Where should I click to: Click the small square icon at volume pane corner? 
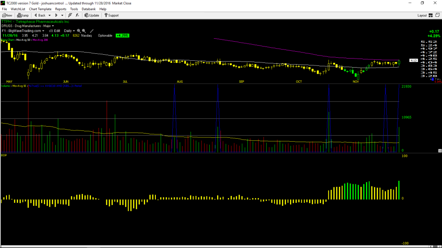tap(440, 151)
